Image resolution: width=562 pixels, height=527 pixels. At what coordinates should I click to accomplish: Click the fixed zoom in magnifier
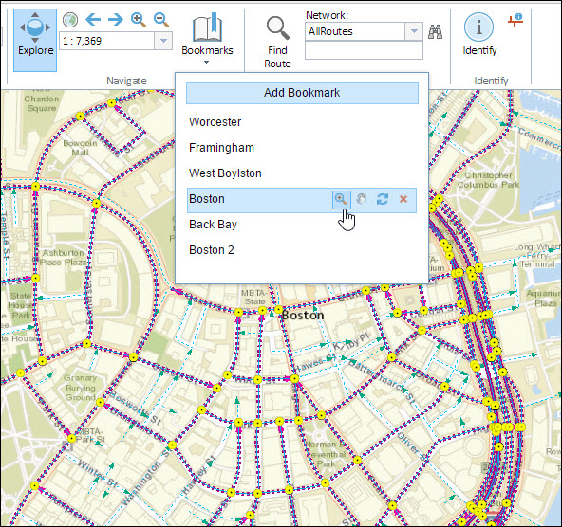tap(139, 20)
